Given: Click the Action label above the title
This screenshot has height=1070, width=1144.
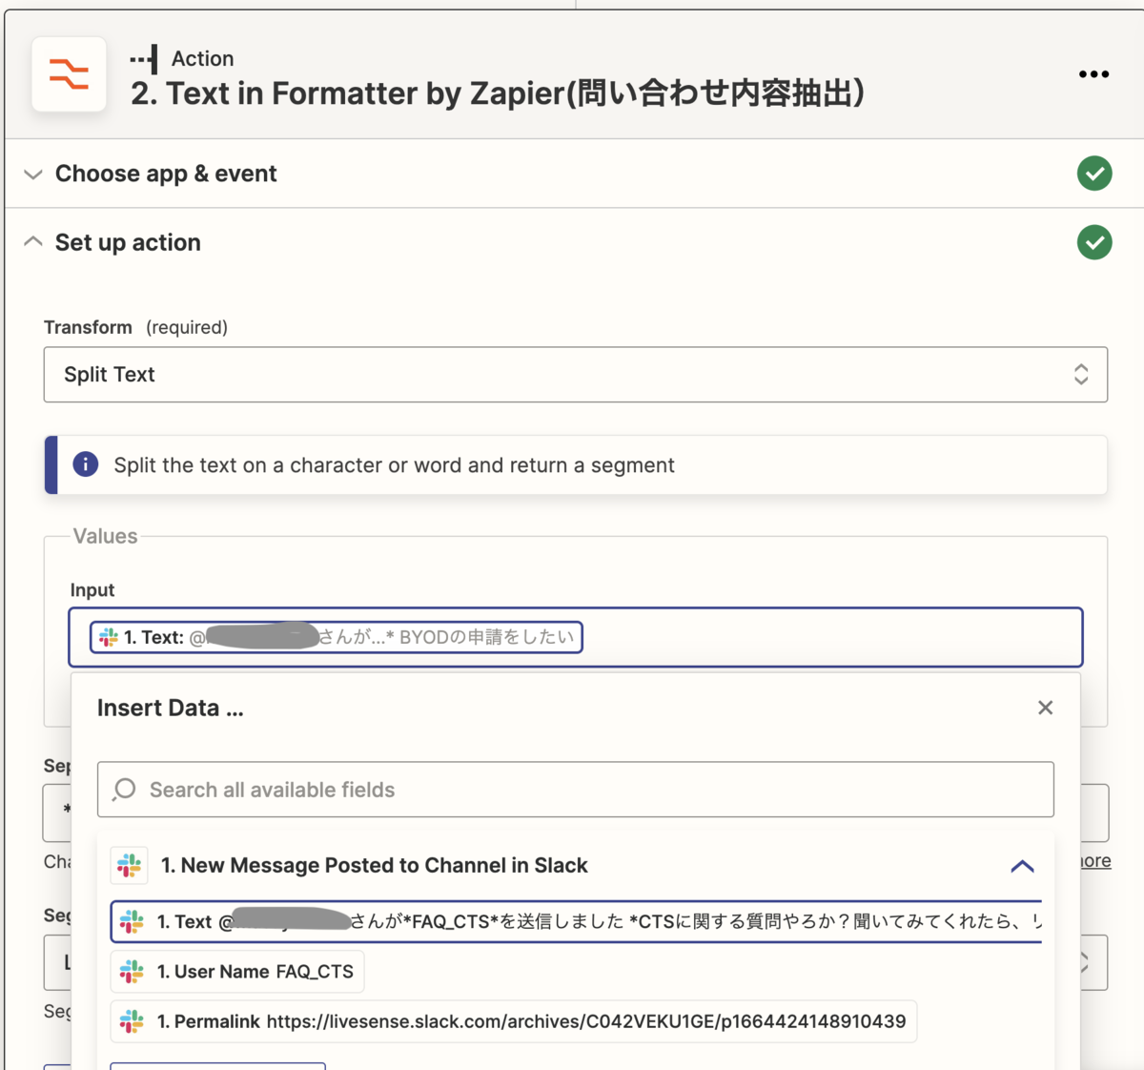Looking at the screenshot, I should [x=202, y=59].
